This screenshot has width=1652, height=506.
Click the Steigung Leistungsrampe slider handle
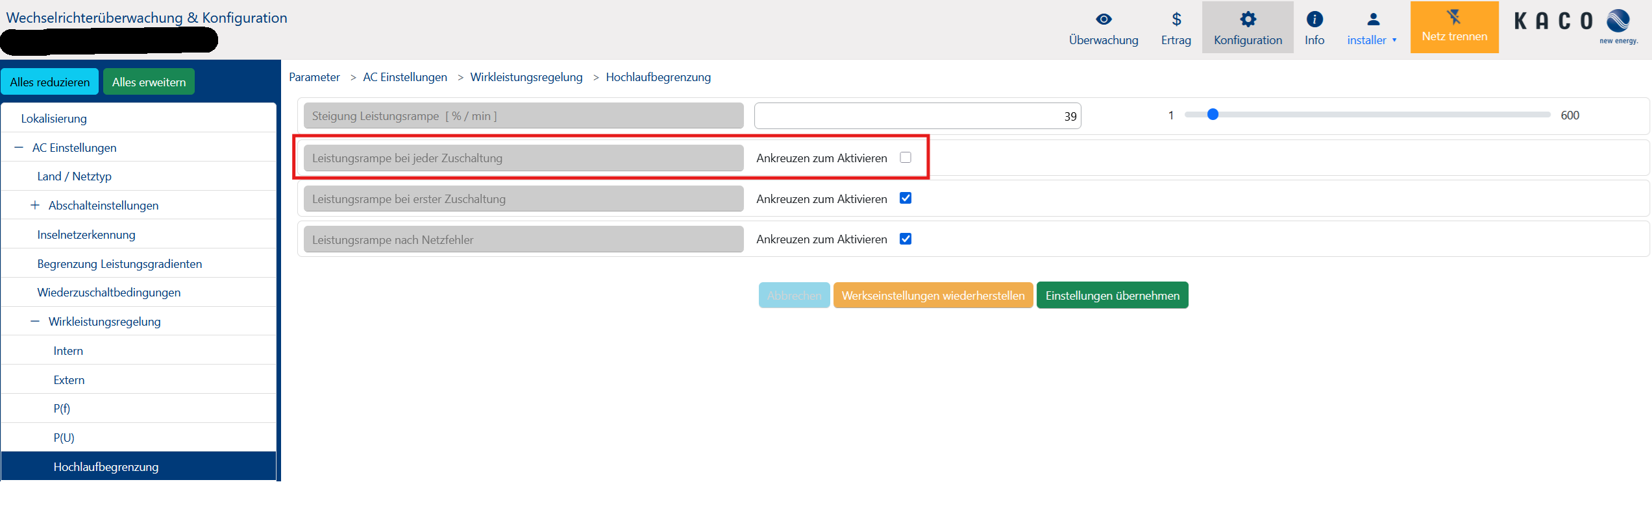point(1213,115)
